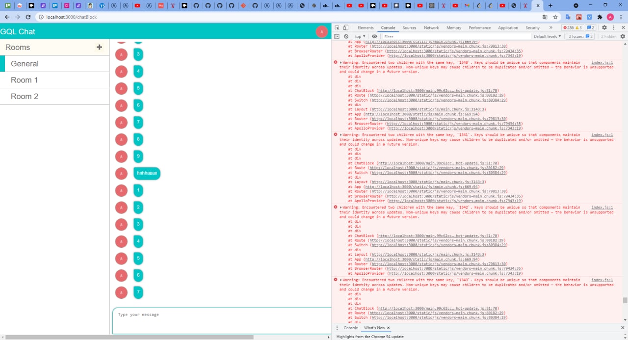
Task: Open the blue V extension
Action: (x=589, y=17)
